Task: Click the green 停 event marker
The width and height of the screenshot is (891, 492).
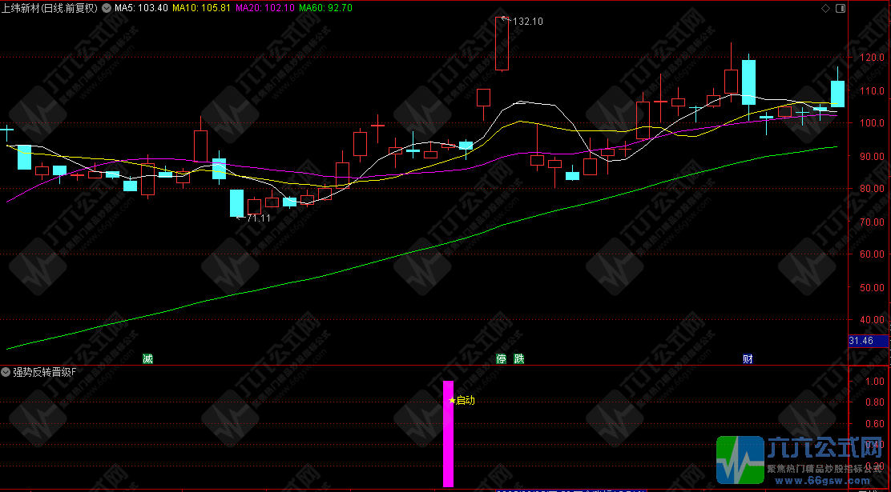Action: point(502,358)
